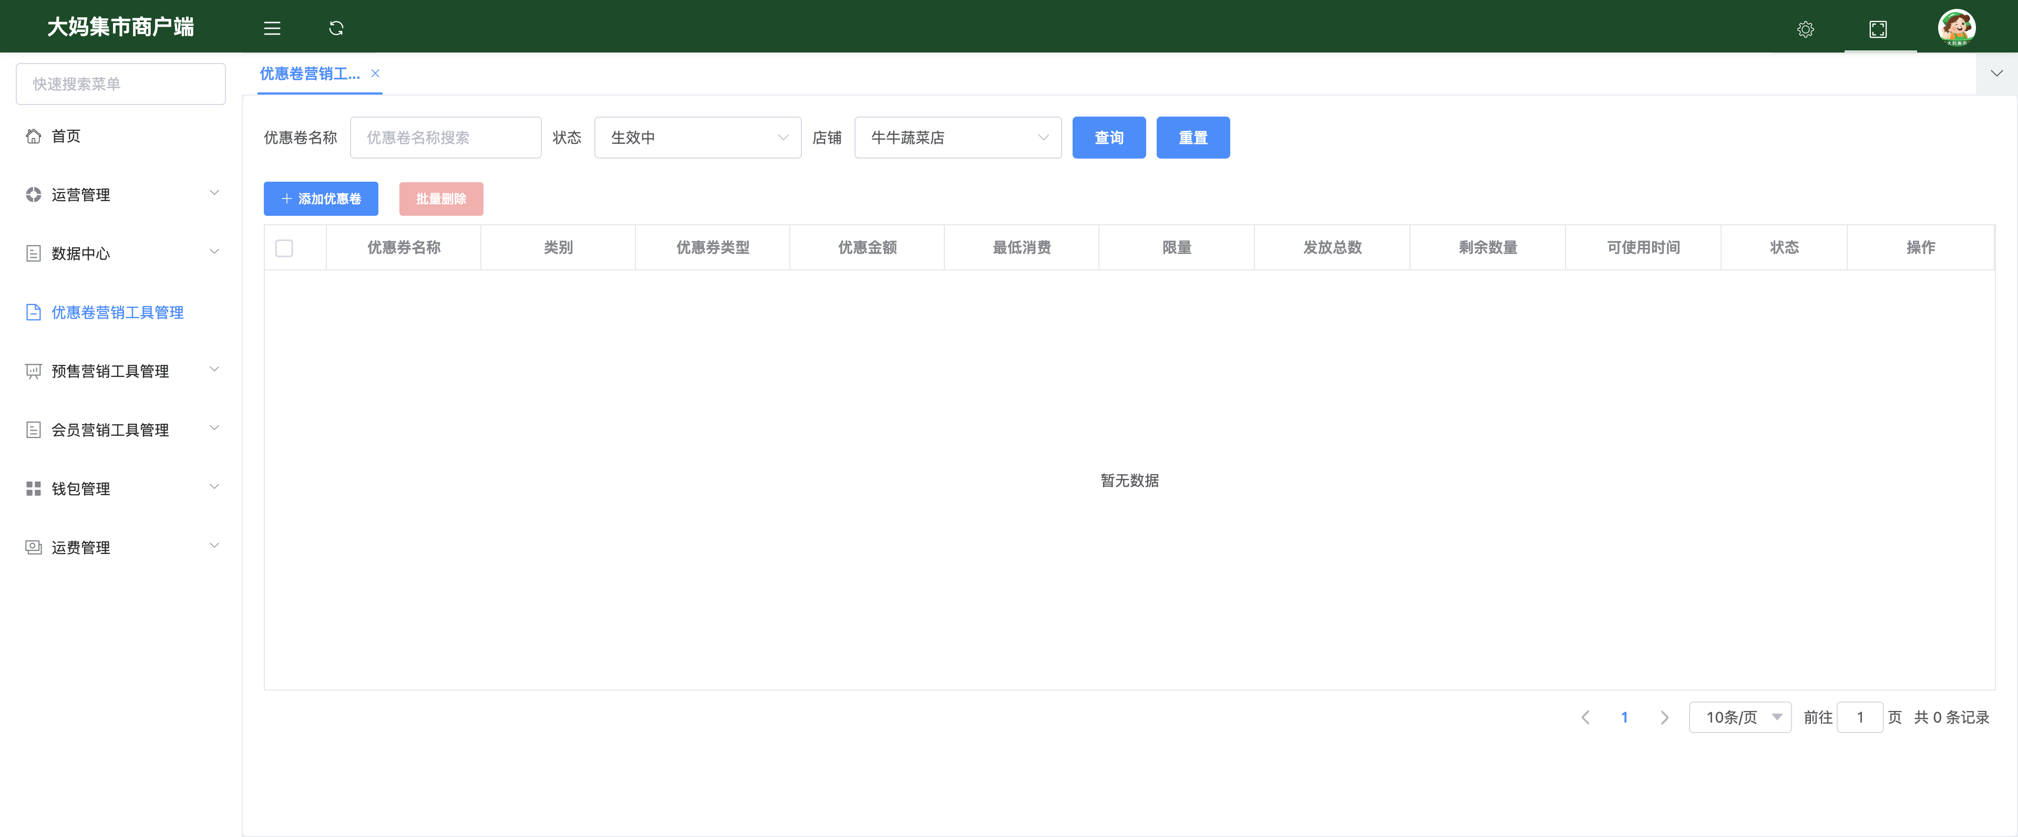Open the 10条/页 page size selector

pos(1739,717)
